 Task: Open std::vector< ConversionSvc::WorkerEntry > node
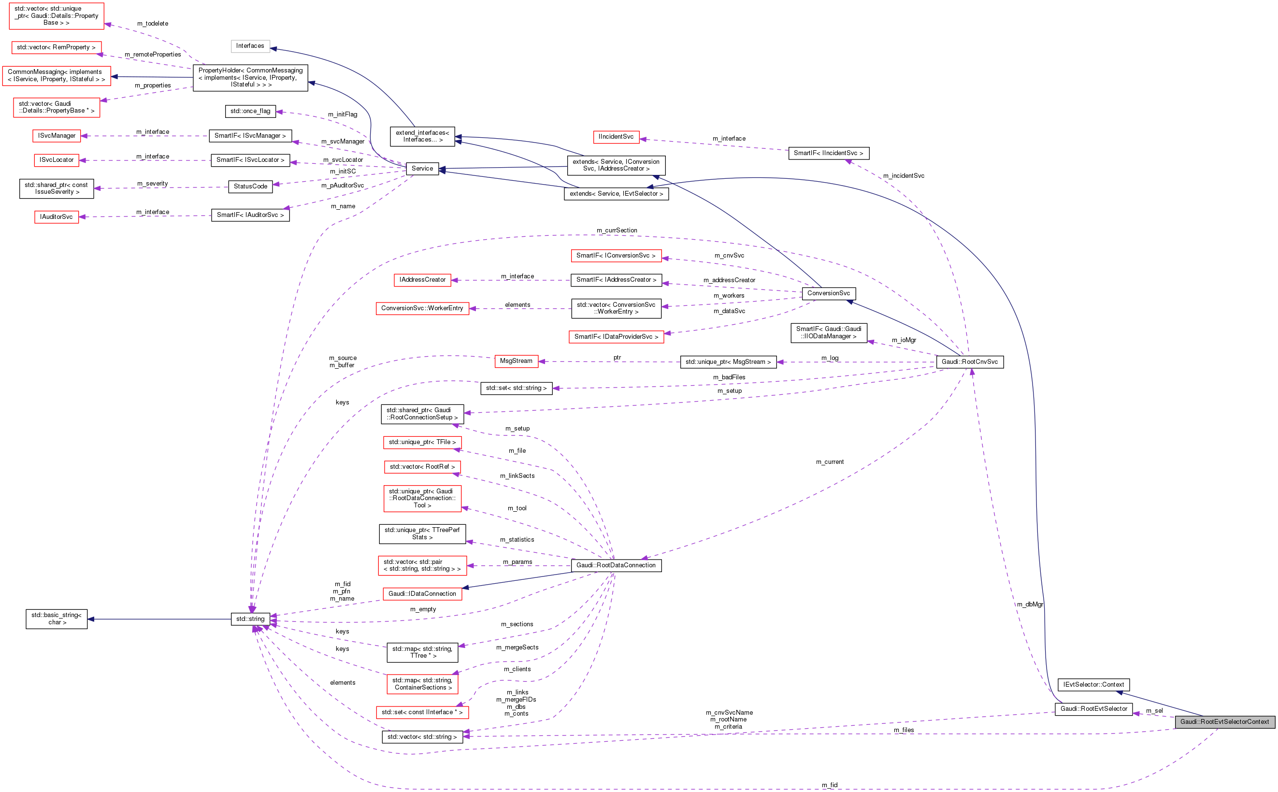pyautogui.click(x=616, y=308)
